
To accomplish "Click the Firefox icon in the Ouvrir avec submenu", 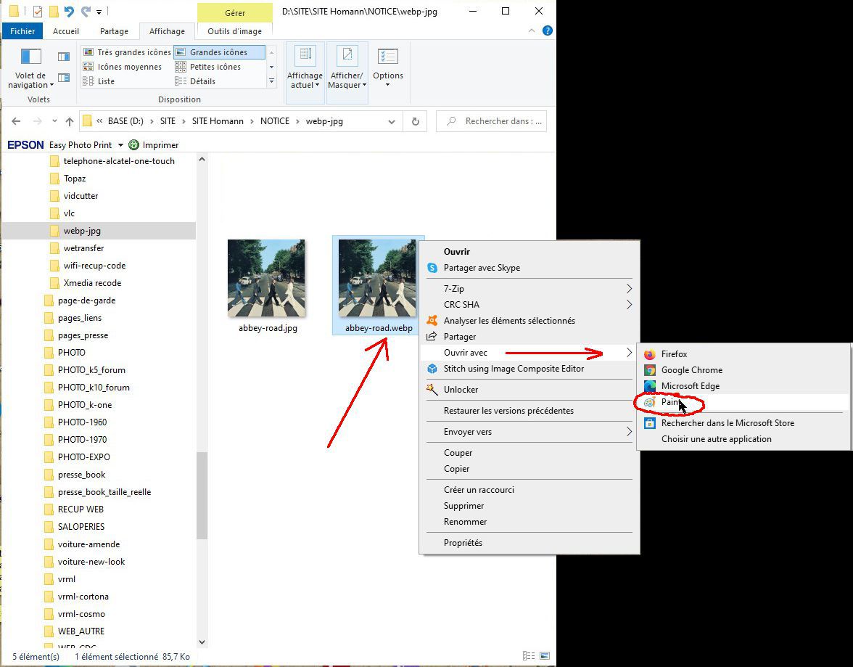I will click(650, 354).
